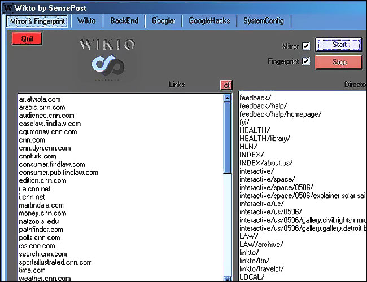
Task: Select pathfinder.com link entry
Action: click(41, 230)
